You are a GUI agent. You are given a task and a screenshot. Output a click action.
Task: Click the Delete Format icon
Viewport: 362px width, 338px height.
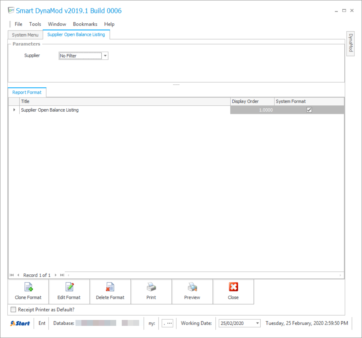point(110,287)
